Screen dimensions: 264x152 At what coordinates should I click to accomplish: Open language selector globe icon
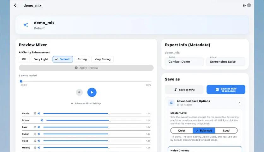(249, 5)
